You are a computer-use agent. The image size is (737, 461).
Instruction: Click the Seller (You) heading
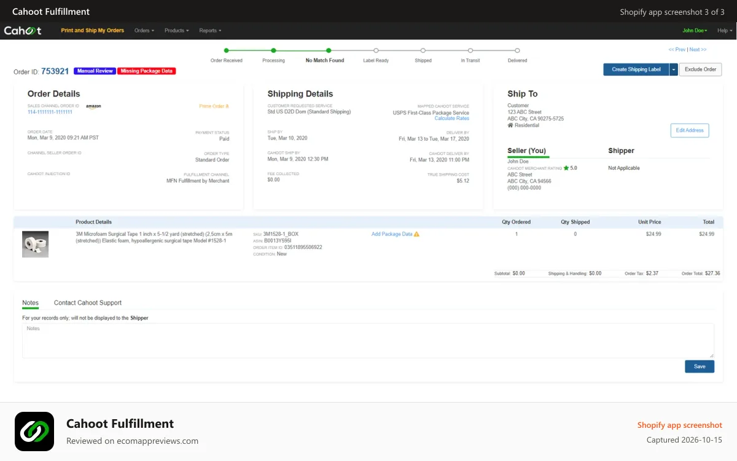526,151
